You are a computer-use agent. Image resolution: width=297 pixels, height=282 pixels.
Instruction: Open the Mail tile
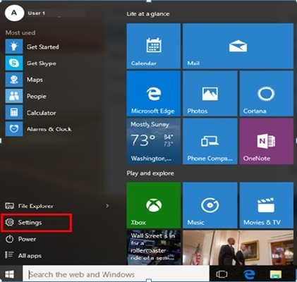point(238,46)
